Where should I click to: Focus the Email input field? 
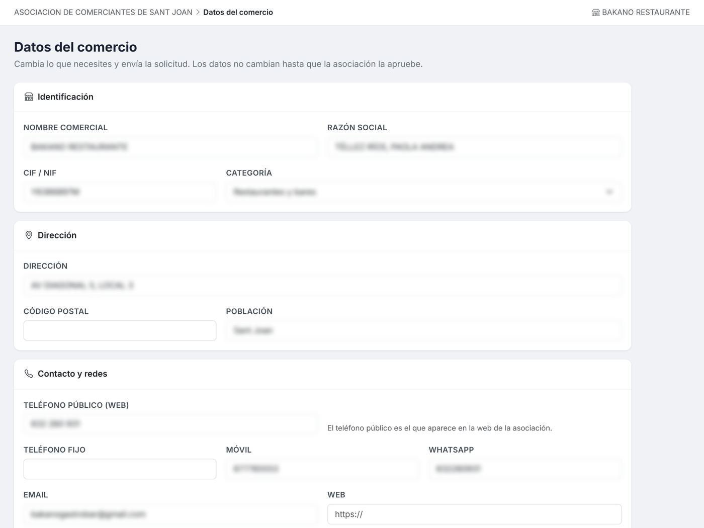pos(170,514)
